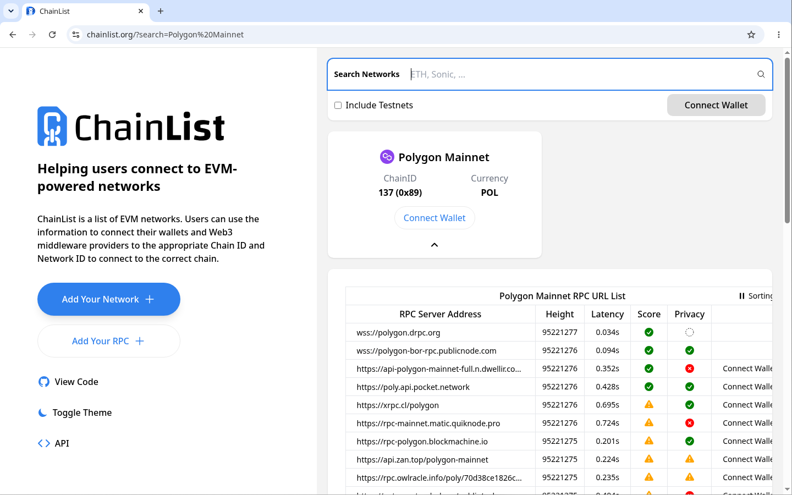Click Connect Wallet in Polygon Mainnet card
Image resolution: width=792 pixels, height=495 pixels.
(435, 218)
